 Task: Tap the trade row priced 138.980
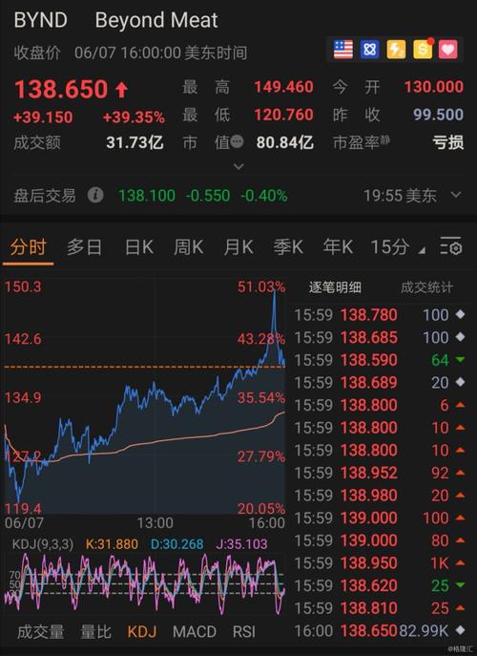point(379,496)
